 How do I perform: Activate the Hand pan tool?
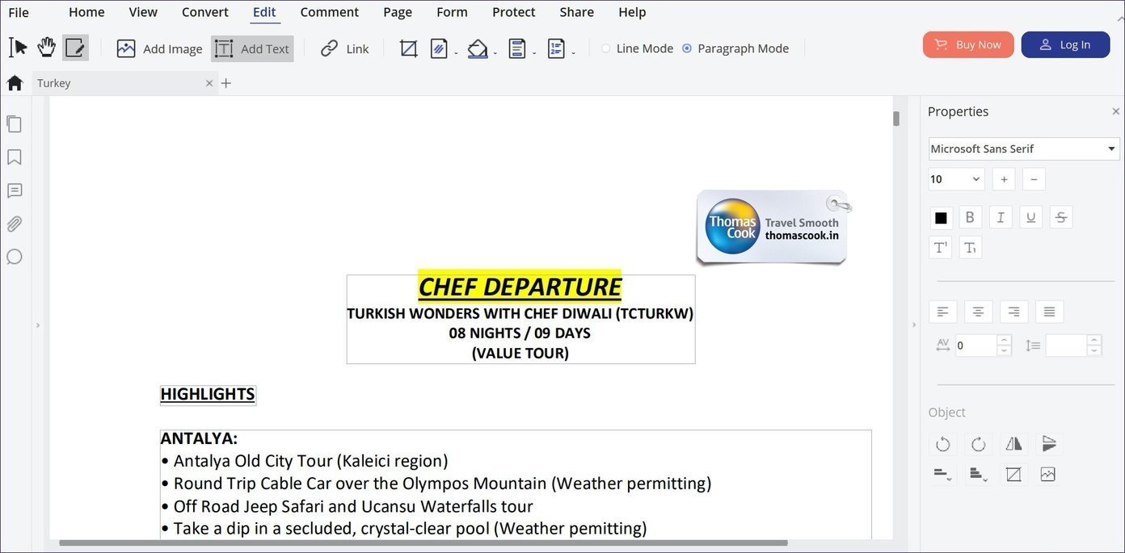(x=47, y=48)
